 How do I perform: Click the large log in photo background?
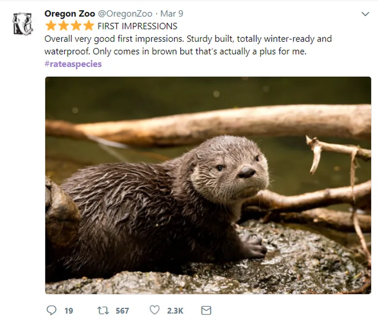(x=208, y=124)
